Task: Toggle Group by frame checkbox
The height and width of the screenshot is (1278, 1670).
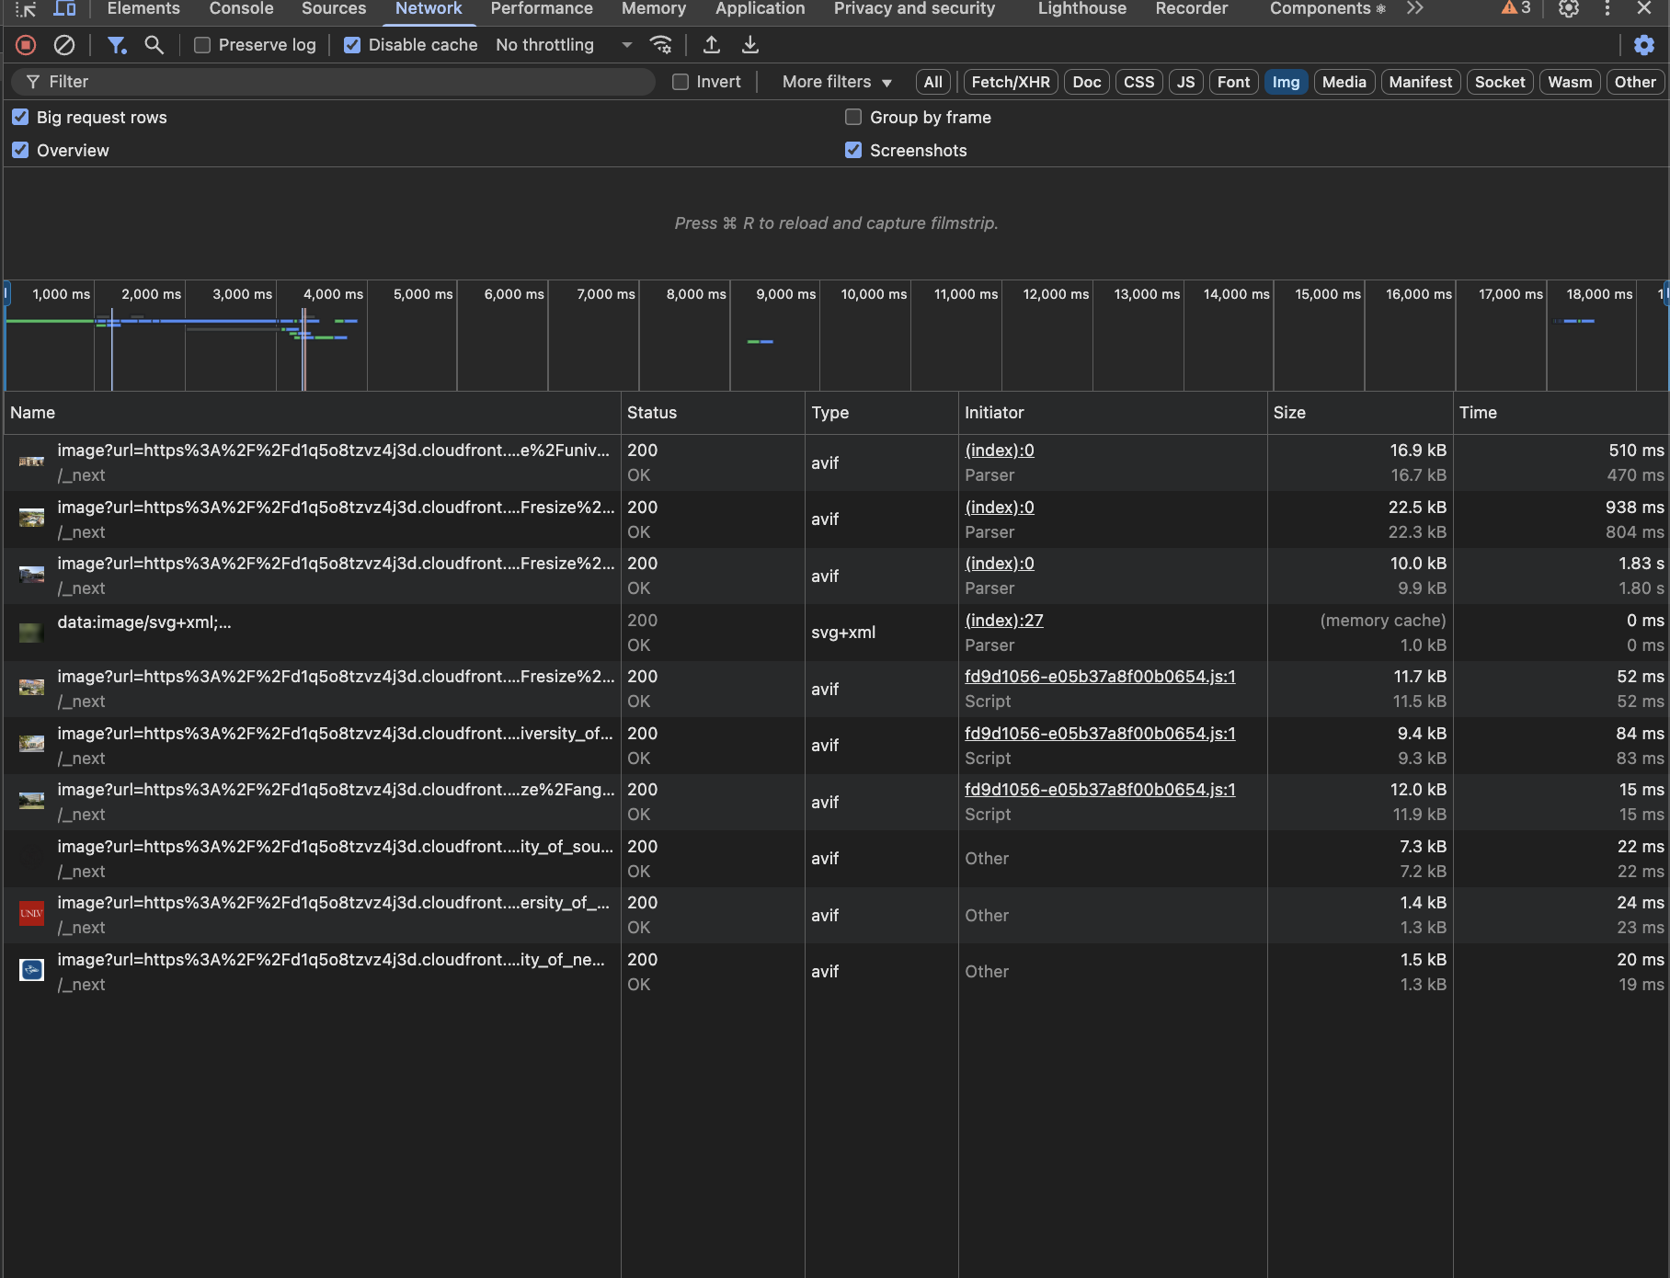Action: pyautogui.click(x=853, y=118)
